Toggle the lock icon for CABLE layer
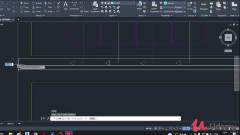The image size is (240, 135). [x=108, y=3]
